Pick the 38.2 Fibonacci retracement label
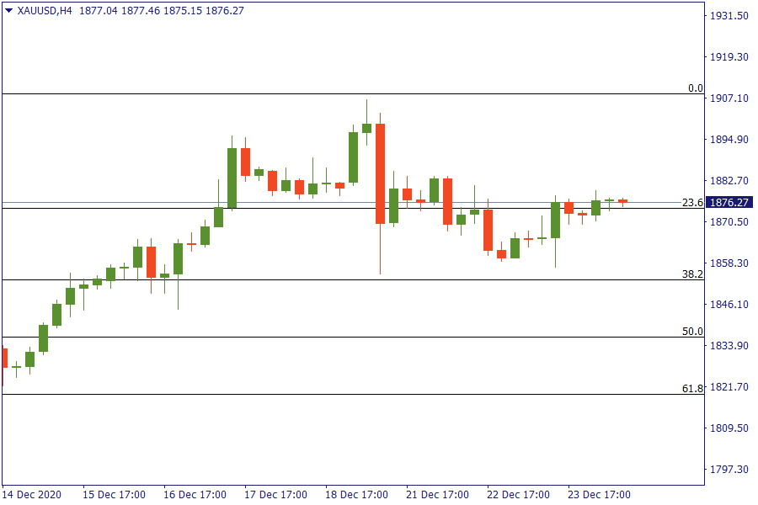Screen dimensions: 758x505 691,274
